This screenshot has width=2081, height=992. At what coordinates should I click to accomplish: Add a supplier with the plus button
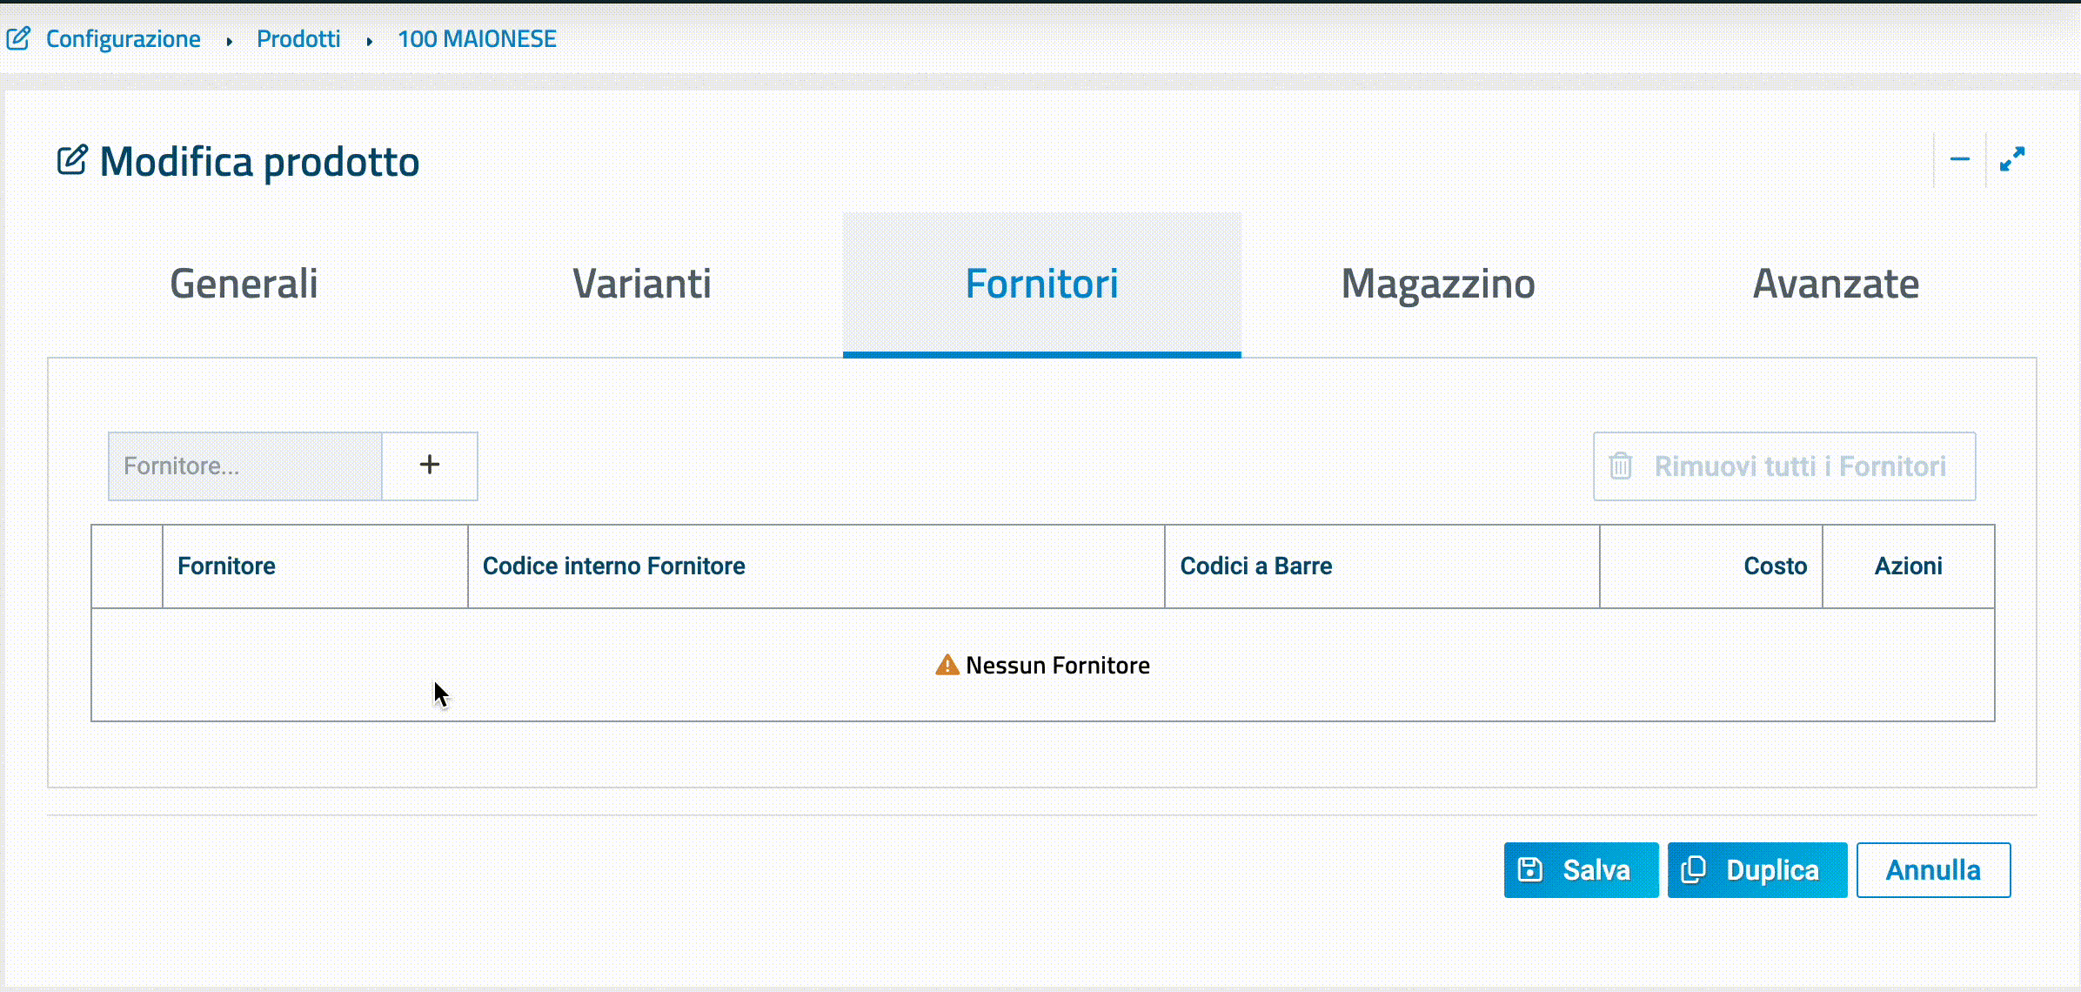coord(430,466)
